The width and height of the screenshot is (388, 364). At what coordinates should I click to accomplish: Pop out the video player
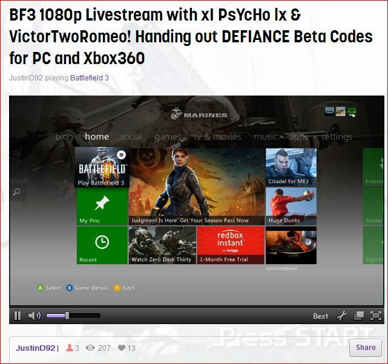pos(359,316)
